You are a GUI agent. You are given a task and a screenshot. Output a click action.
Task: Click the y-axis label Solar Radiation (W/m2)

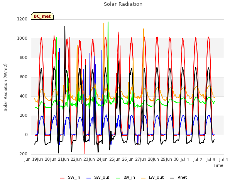point(5,87)
